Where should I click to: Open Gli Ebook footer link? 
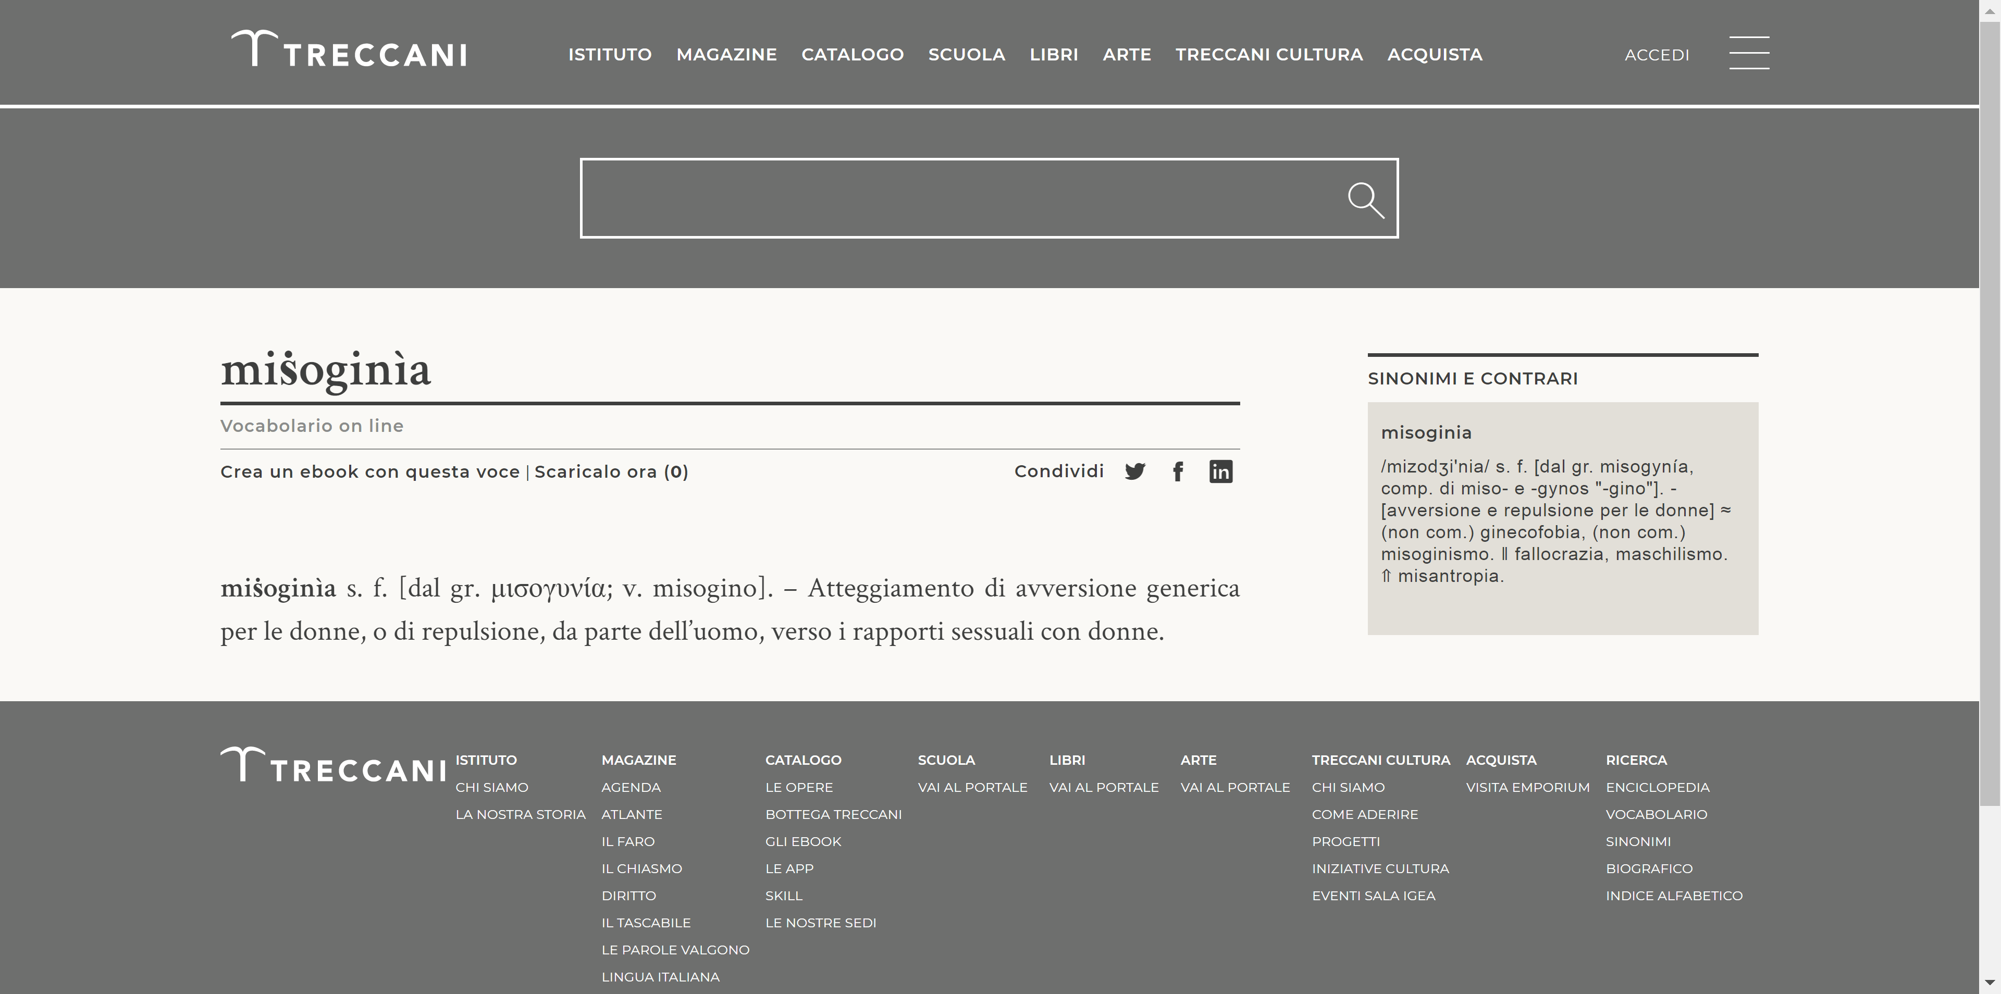coord(803,842)
